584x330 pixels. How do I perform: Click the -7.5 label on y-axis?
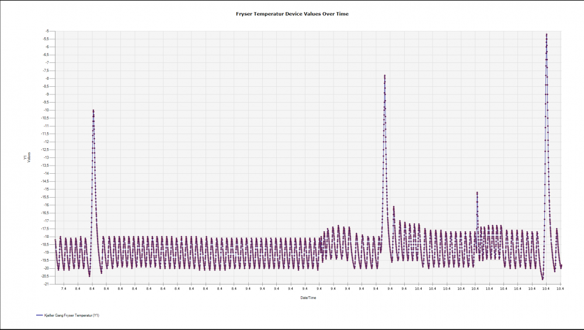pyautogui.click(x=46, y=71)
